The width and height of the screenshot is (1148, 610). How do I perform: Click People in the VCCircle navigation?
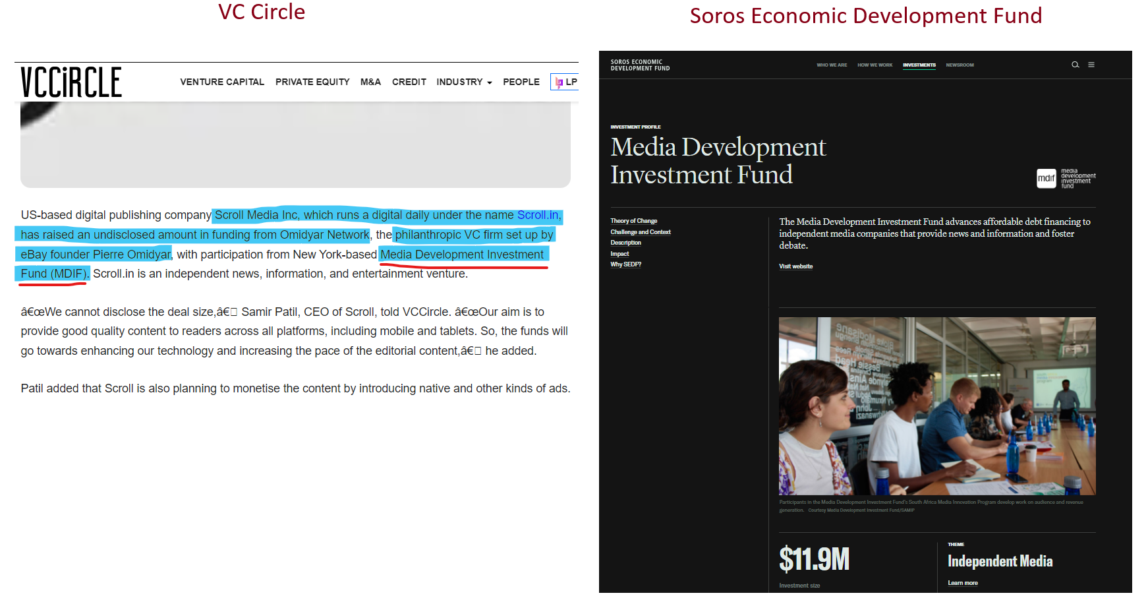pyautogui.click(x=521, y=82)
